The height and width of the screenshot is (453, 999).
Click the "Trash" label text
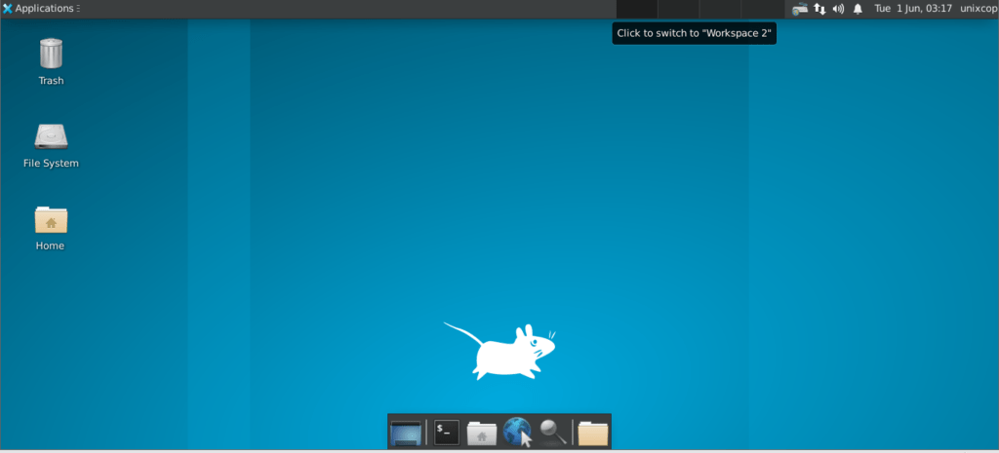51,81
